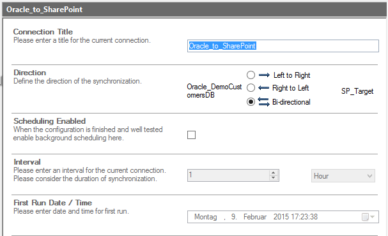Click the 'Februar' month in date field
388x236 pixels.
pos(255,217)
